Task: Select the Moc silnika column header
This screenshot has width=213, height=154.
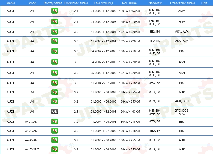Action: pos(129,3)
